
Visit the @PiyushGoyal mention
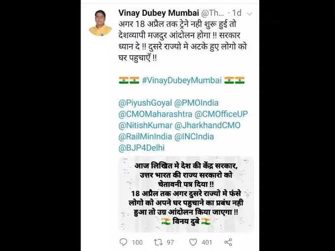[x=145, y=103]
